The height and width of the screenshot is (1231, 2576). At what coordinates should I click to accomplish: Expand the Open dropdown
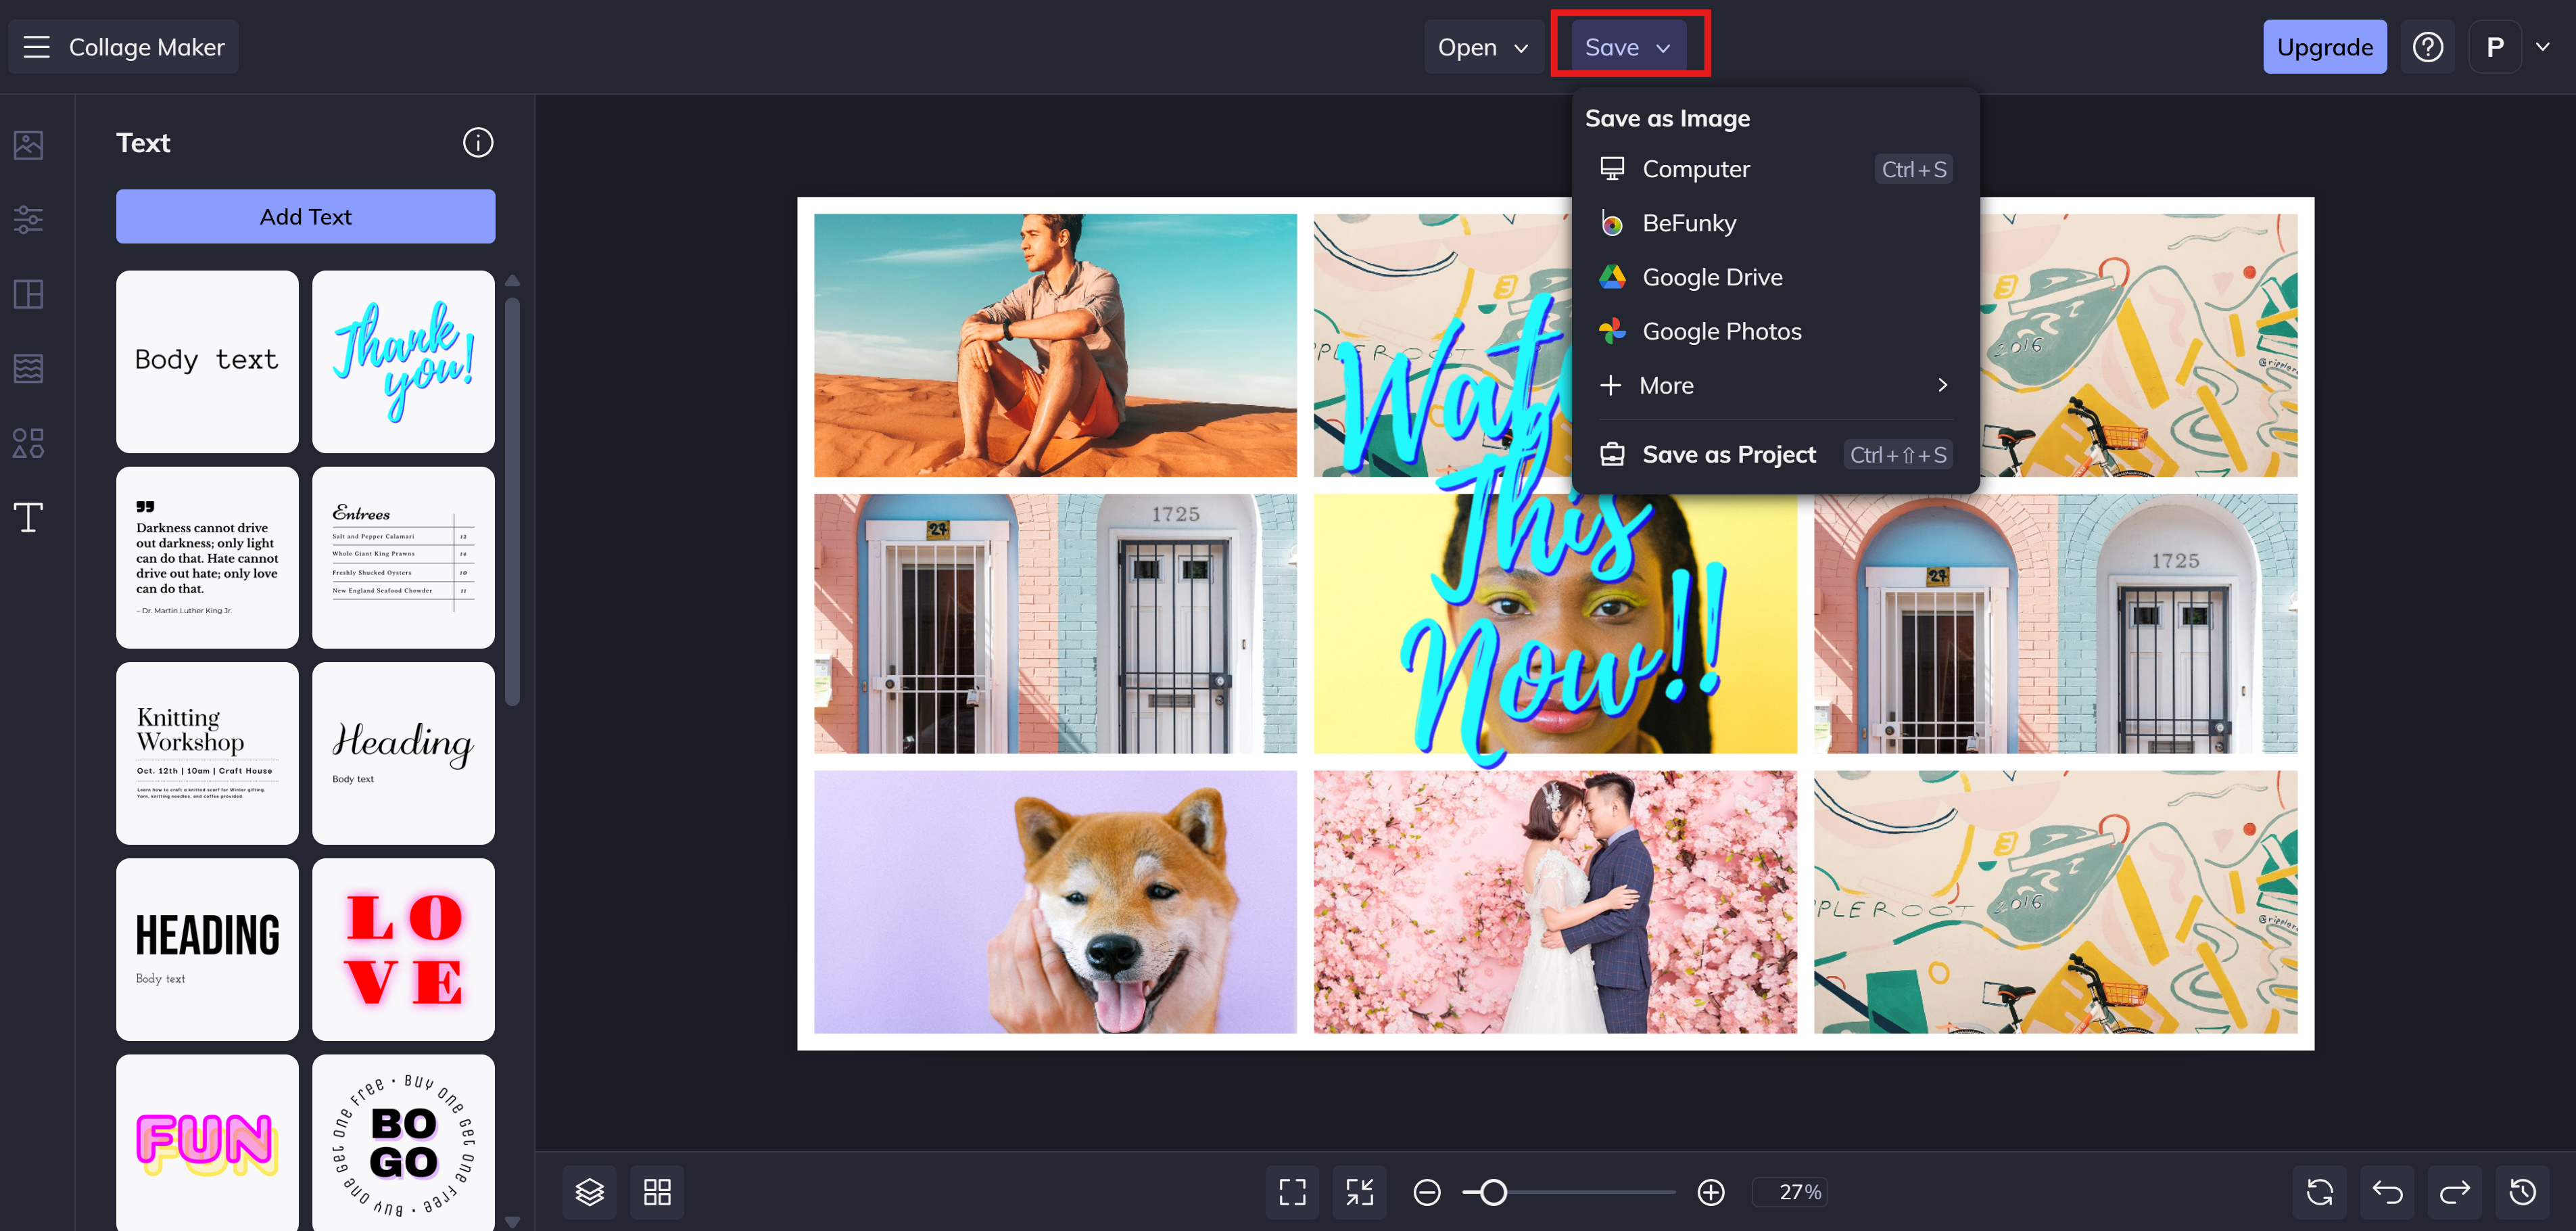point(1482,47)
